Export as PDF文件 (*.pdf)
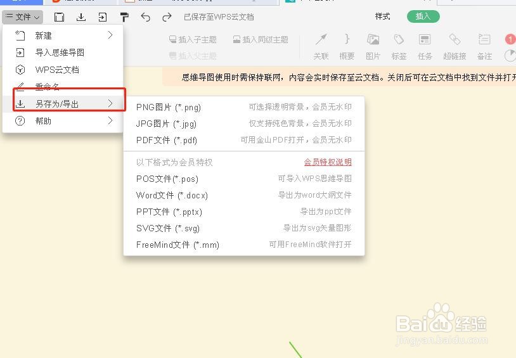516x358 pixels. pos(244,140)
